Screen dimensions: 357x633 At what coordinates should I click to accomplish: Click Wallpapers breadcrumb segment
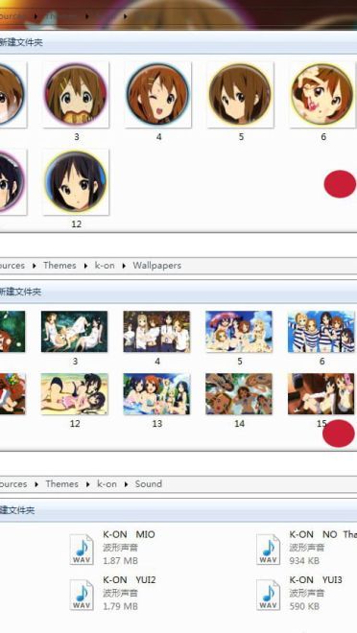(x=157, y=266)
